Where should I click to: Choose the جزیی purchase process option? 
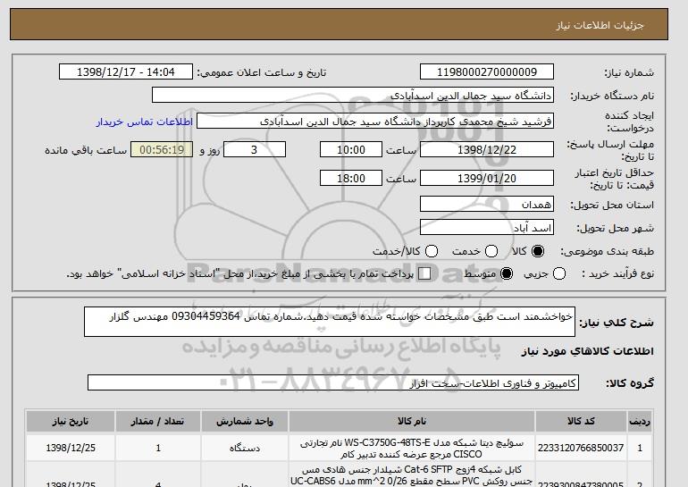click(559, 273)
